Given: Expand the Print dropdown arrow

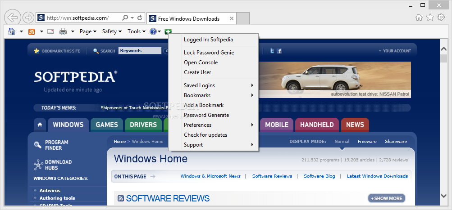Looking at the screenshot, I should point(73,31).
